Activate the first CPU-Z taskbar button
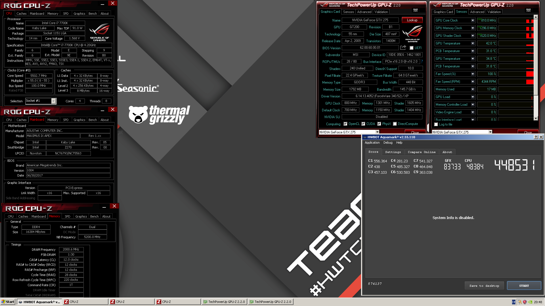Screen dimensions: 545x306 point(85,302)
